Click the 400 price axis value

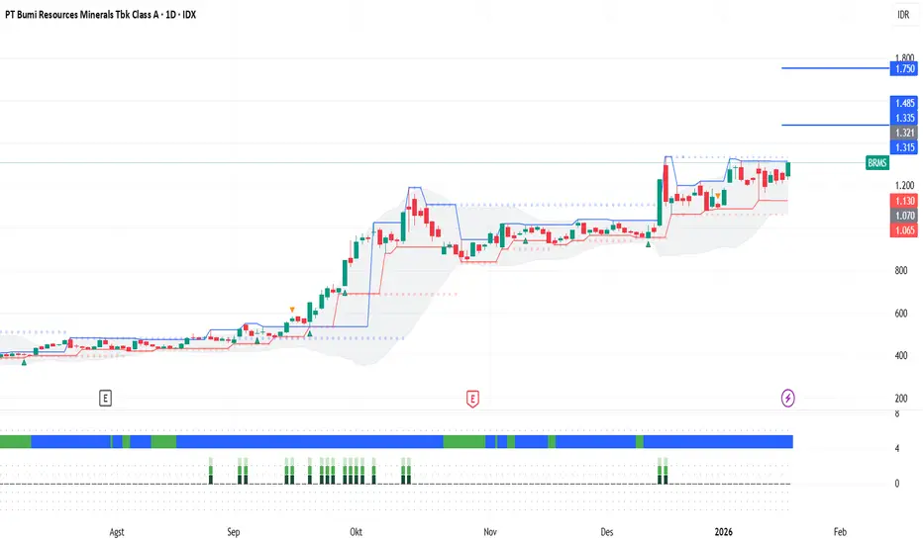pyautogui.click(x=900, y=356)
